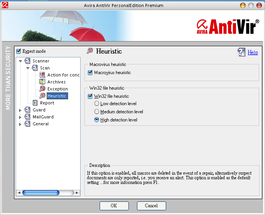Expand the MailGuard tree node
The height and width of the screenshot is (215, 265).
point(20,117)
